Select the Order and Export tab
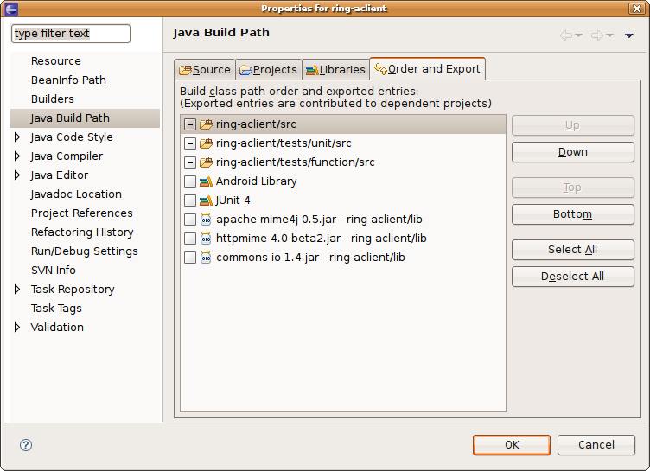Image resolution: width=650 pixels, height=471 pixels. pos(427,68)
